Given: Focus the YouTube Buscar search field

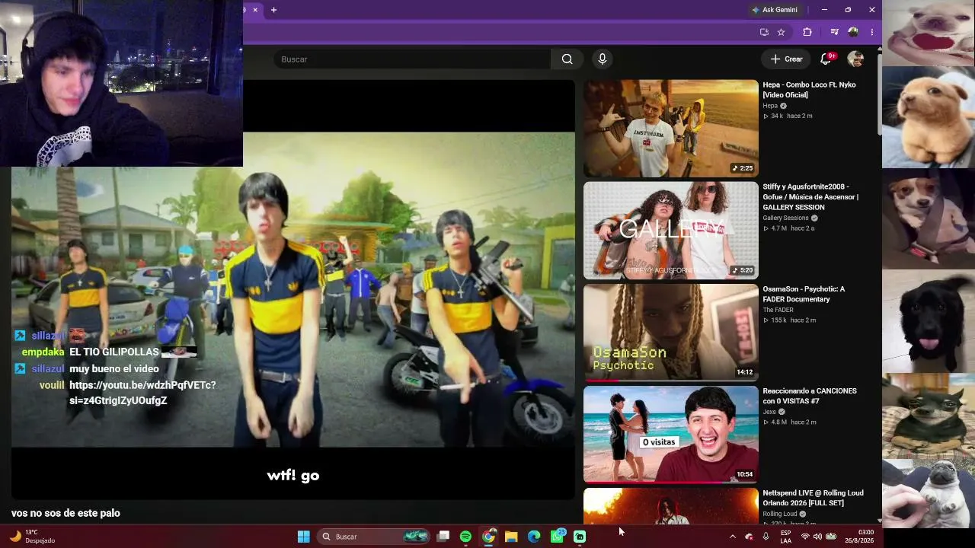Looking at the screenshot, I should click(412, 59).
